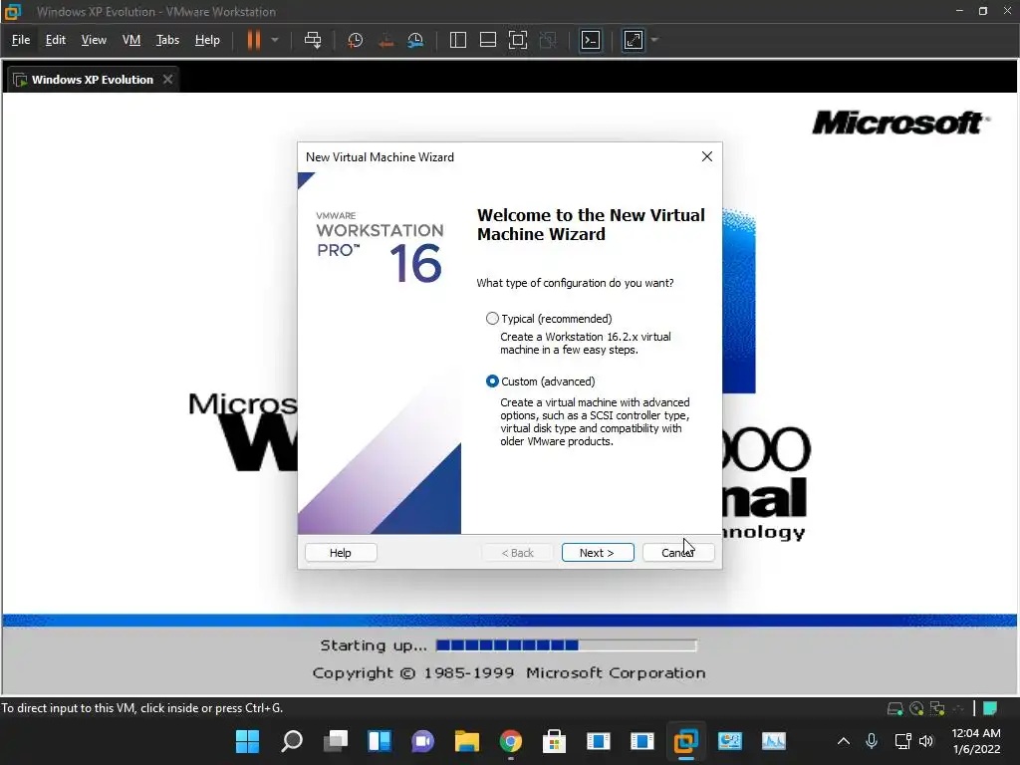This screenshot has height=765, width=1020.
Task: Click the stretch guest display icon
Action: pos(633,40)
